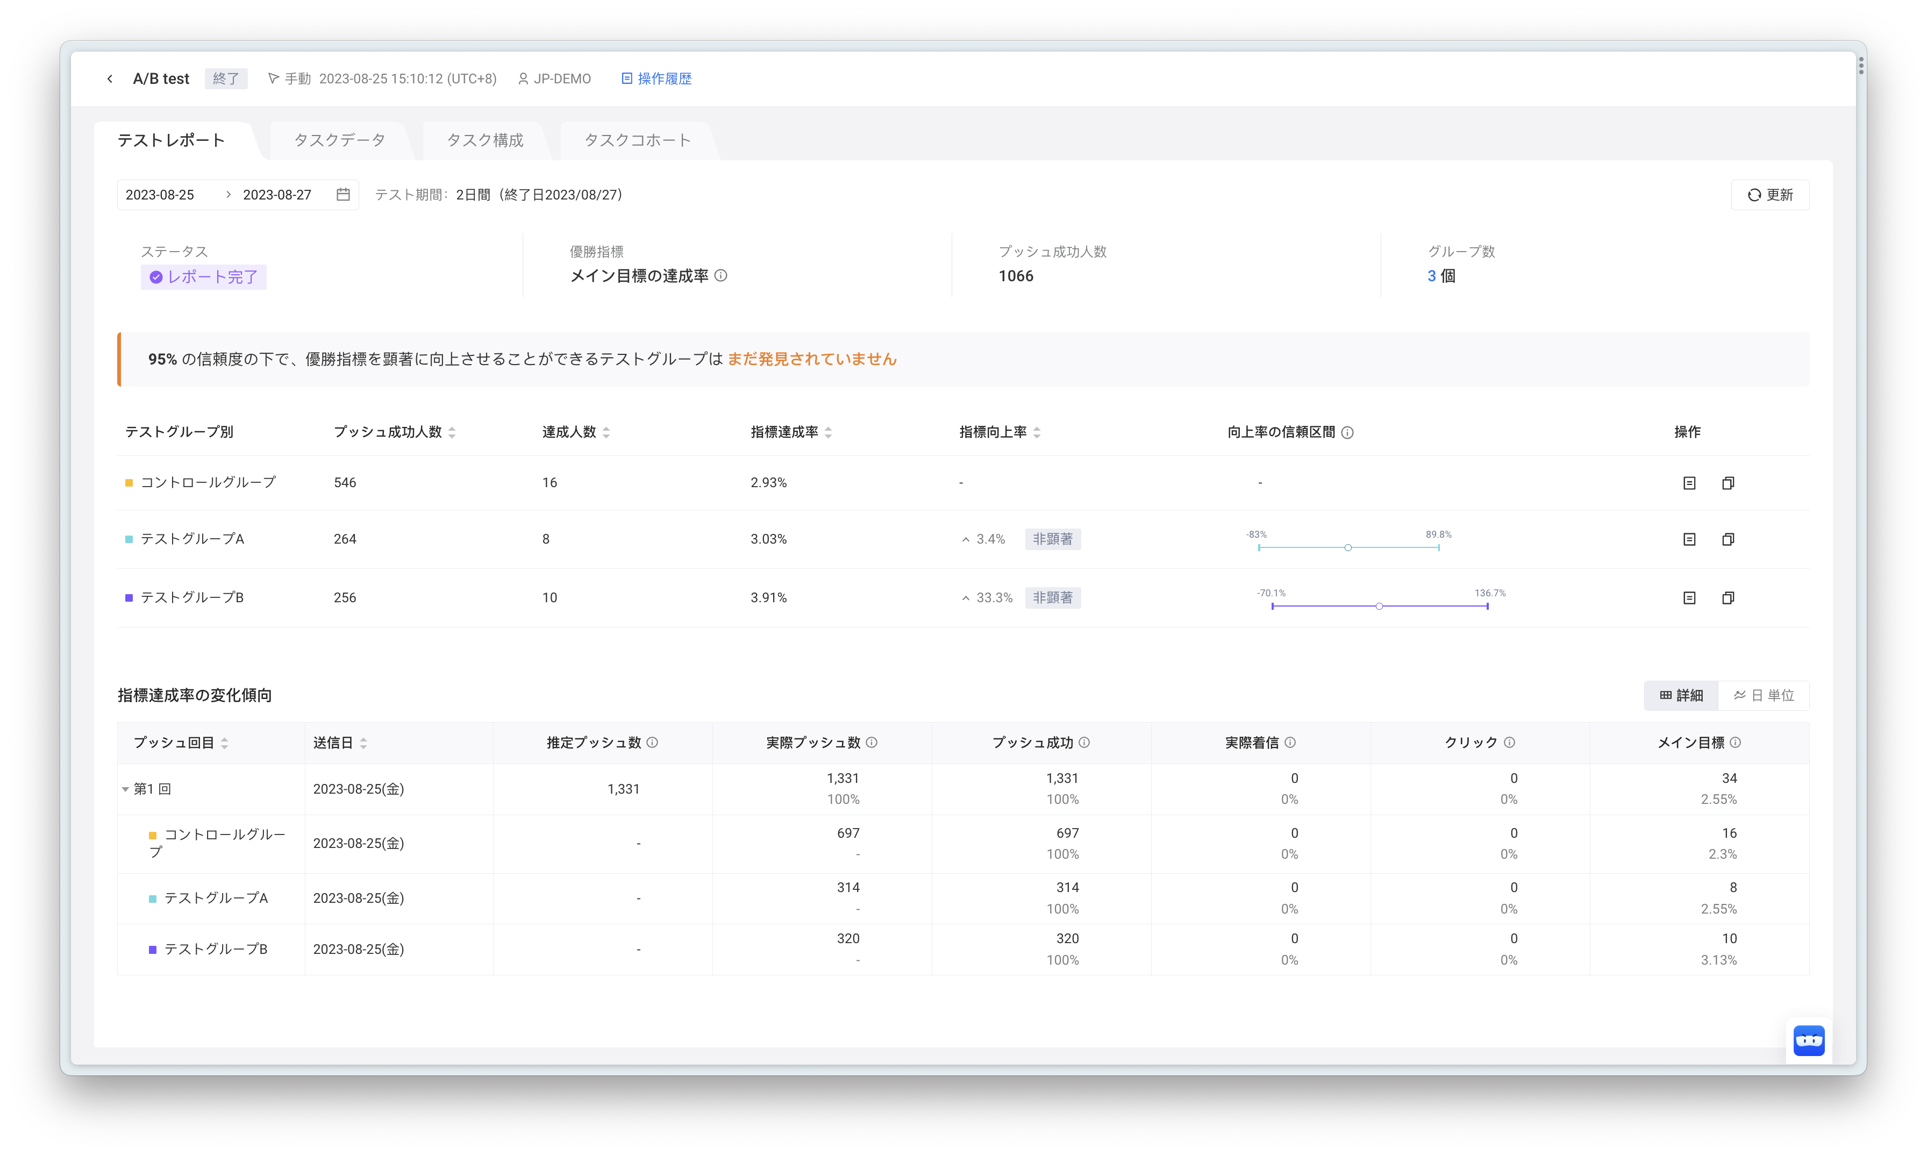Click info icon next to 推定プッシュ数
The width and height of the screenshot is (1927, 1155).
(x=652, y=743)
